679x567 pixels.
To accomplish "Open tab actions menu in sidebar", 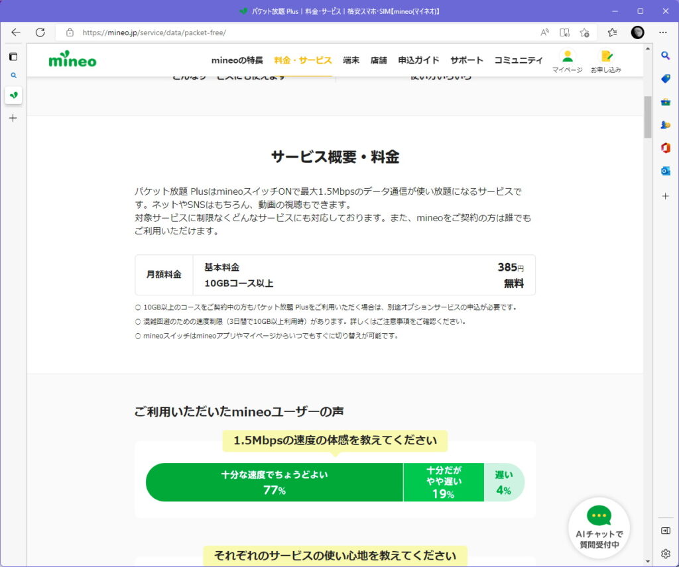I will point(13,57).
